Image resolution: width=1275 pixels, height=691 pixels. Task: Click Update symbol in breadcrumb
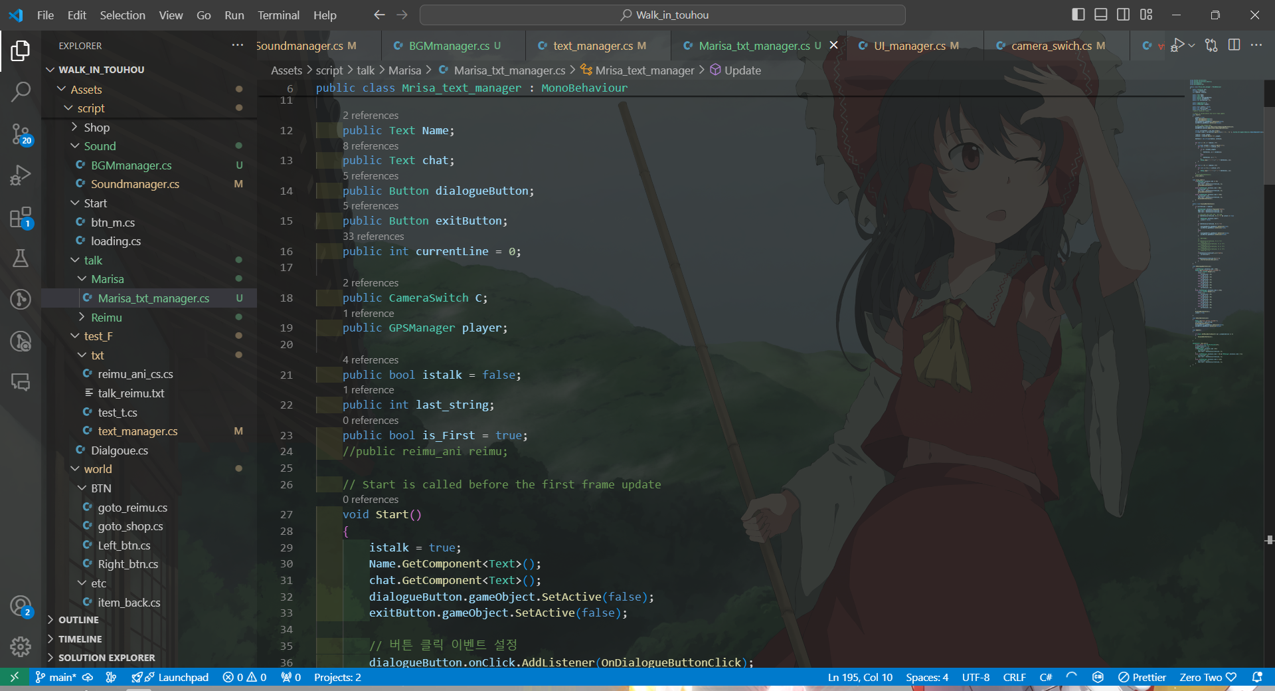736,70
